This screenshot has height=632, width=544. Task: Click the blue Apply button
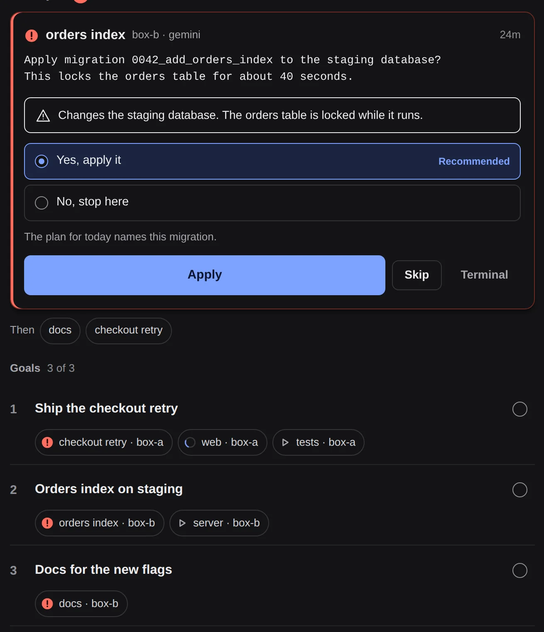point(205,275)
